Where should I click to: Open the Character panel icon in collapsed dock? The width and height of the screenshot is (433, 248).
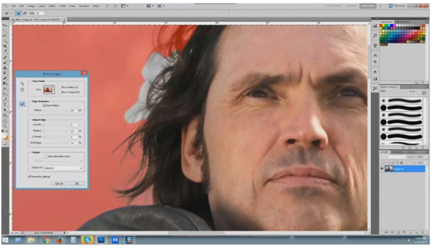pyautogui.click(x=375, y=55)
